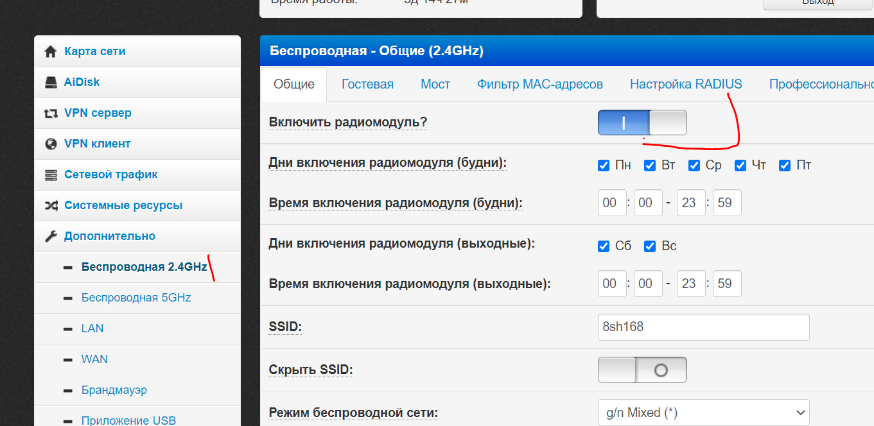874x426 pixels.
Task: Switch to the Гостевая tab
Action: (x=367, y=84)
